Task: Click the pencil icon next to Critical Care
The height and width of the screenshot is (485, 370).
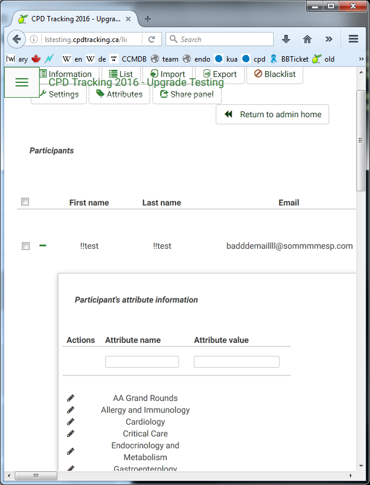Action: [x=71, y=433]
